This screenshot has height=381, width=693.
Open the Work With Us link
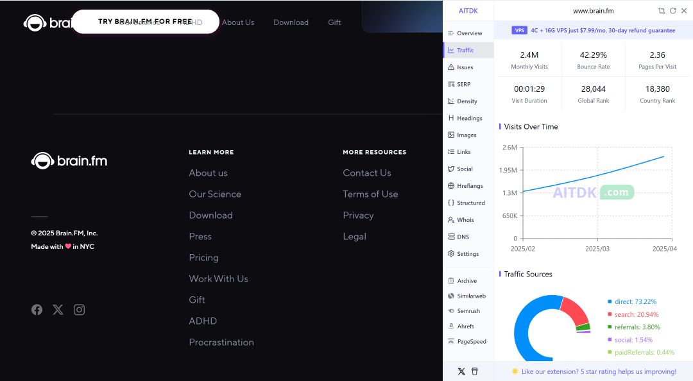pyautogui.click(x=218, y=279)
